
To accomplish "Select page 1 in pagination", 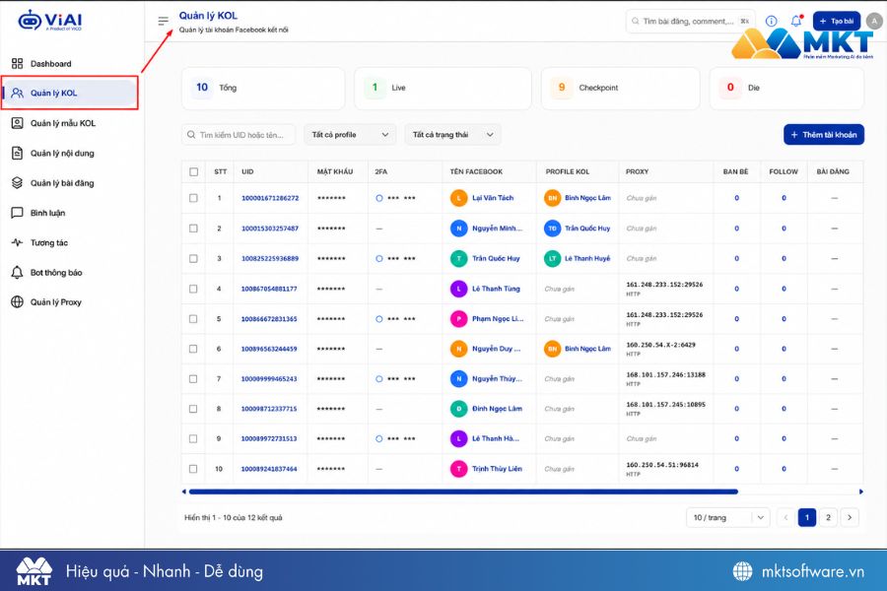I will 807,517.
